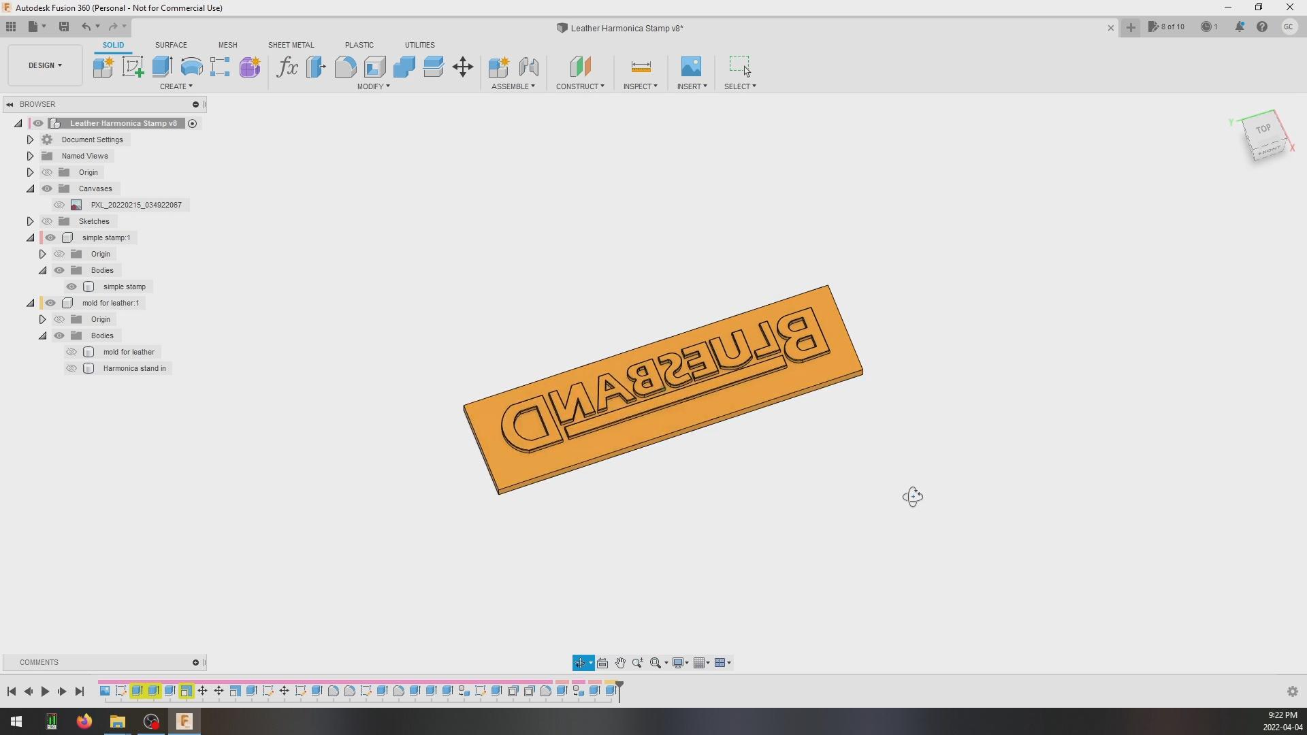Viewport: 1307px width, 735px height.
Task: Click the Insert canvas image icon
Action: pyautogui.click(x=691, y=67)
